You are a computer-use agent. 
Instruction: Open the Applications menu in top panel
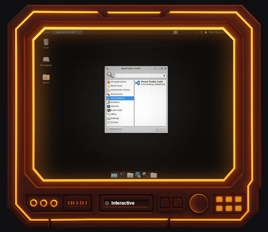tap(47, 32)
